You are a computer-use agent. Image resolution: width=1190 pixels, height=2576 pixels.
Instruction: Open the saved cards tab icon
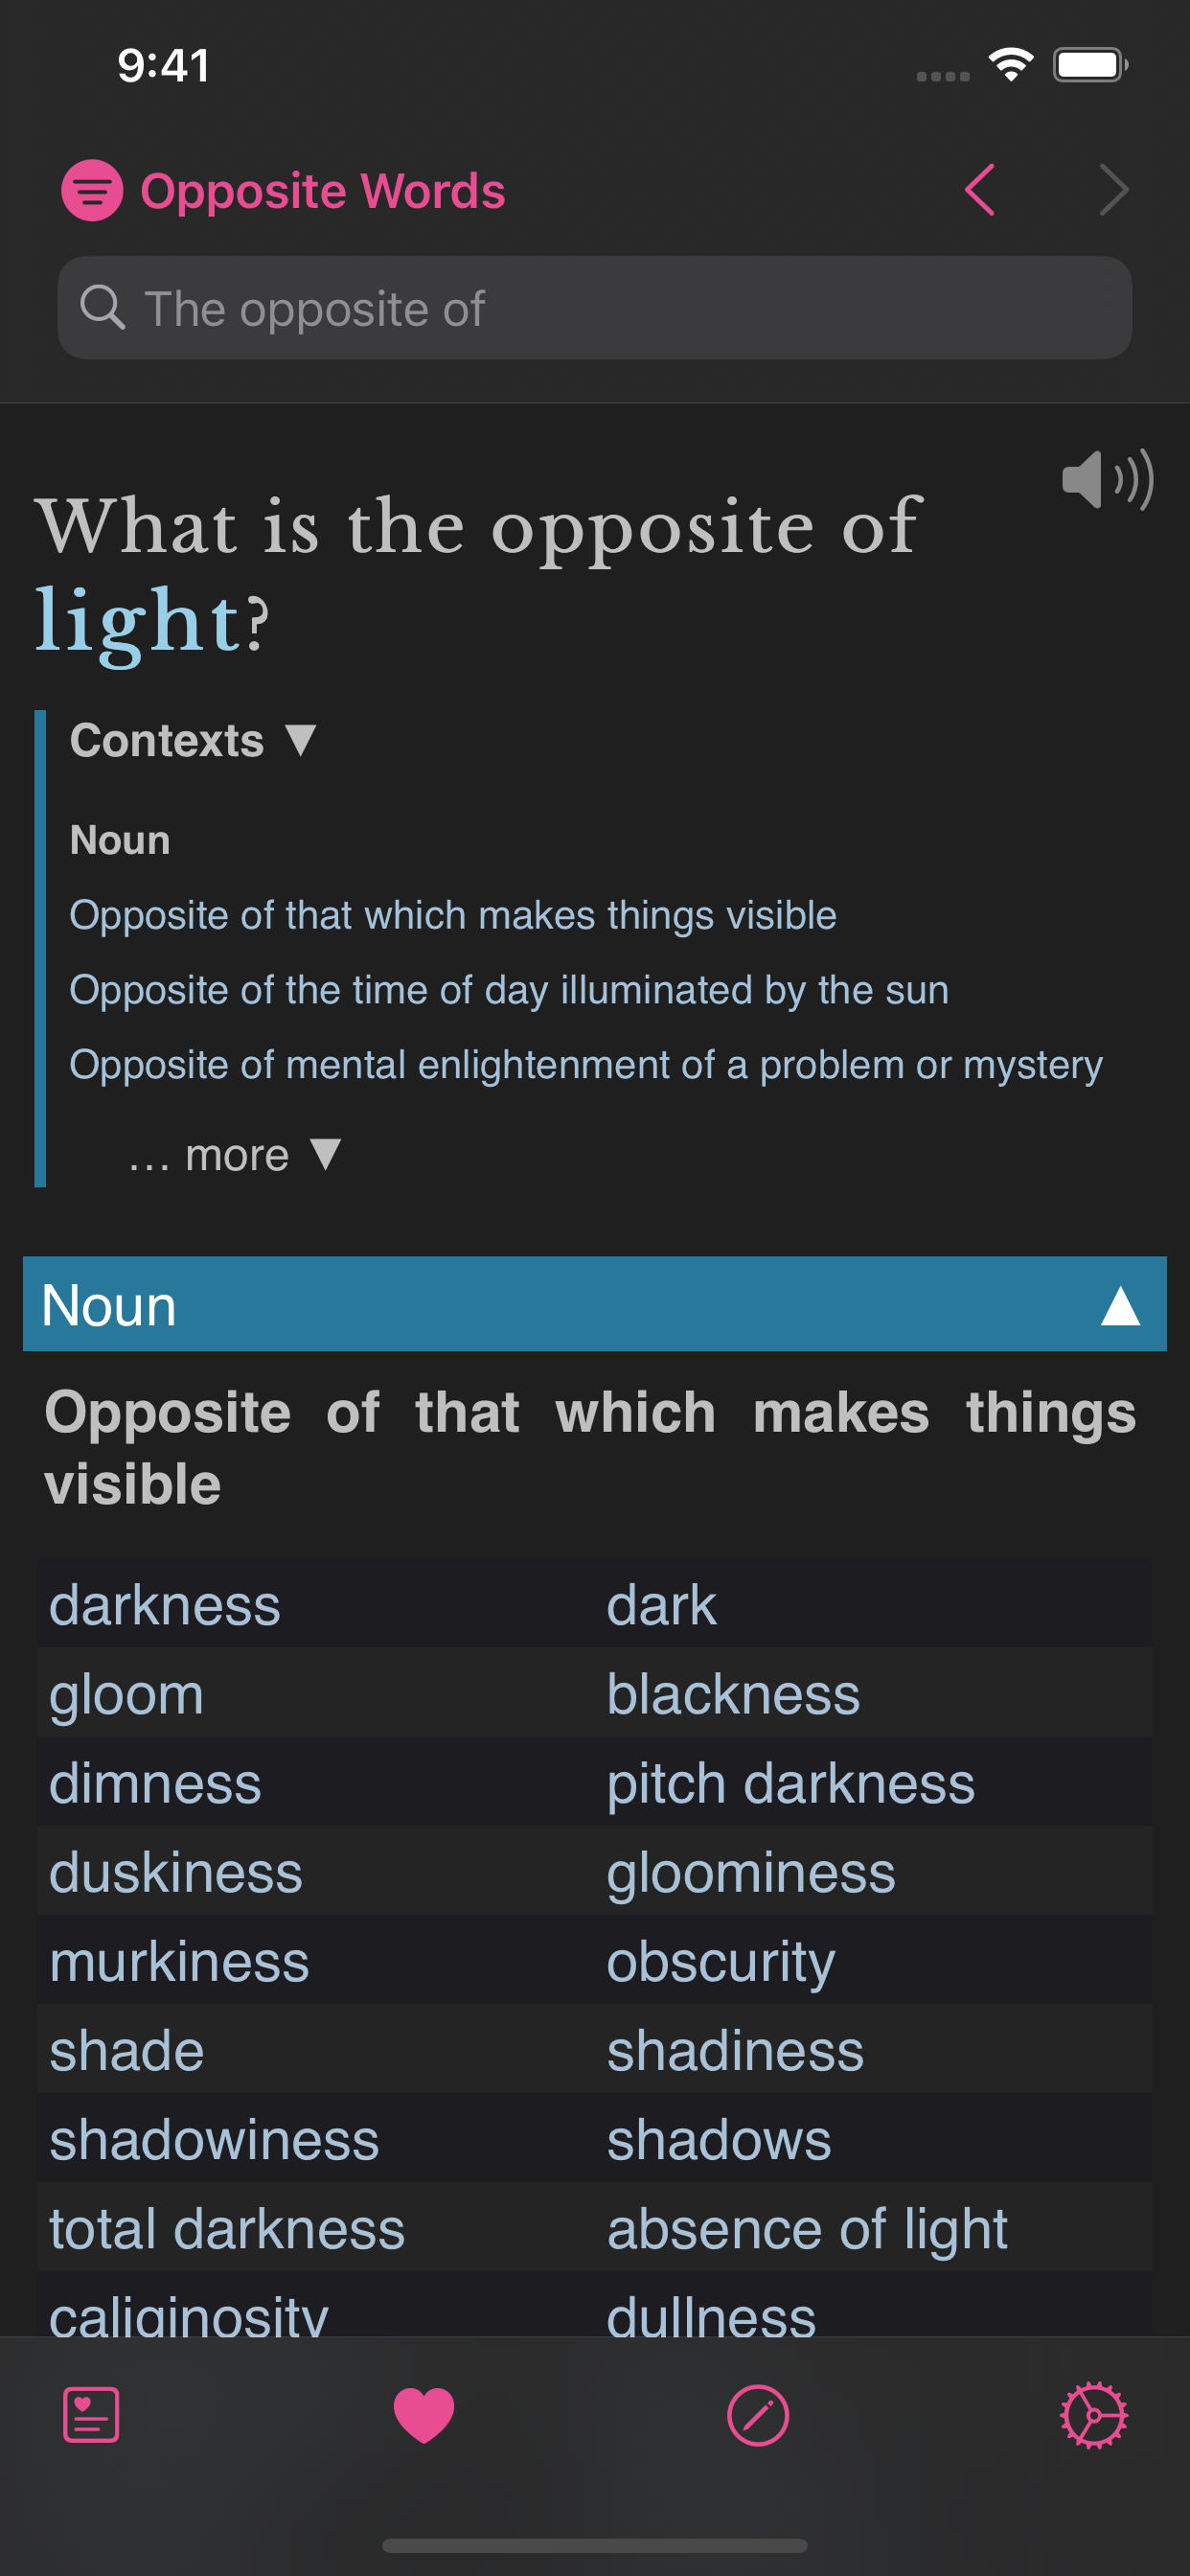click(x=91, y=2415)
